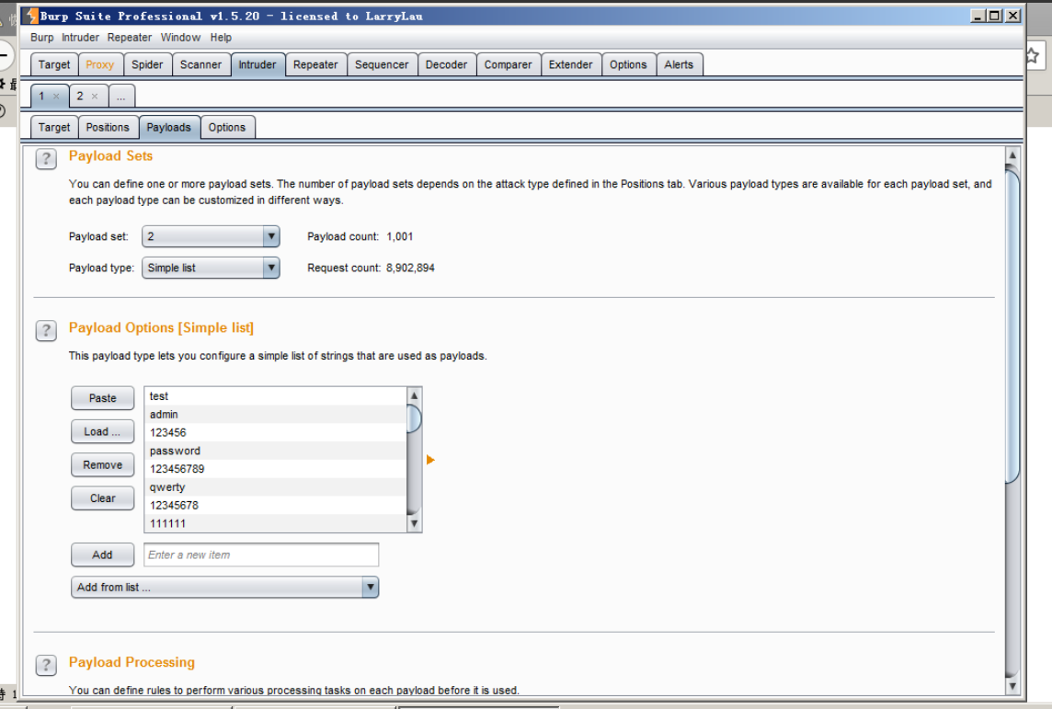Open the Positions sub-tab
Image resolution: width=1052 pixels, height=709 pixels.
(x=108, y=127)
